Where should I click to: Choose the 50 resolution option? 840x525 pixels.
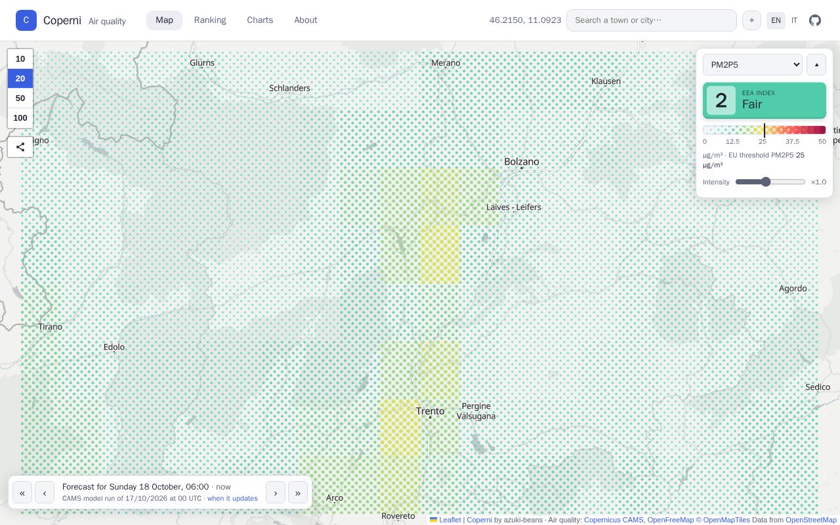20,98
